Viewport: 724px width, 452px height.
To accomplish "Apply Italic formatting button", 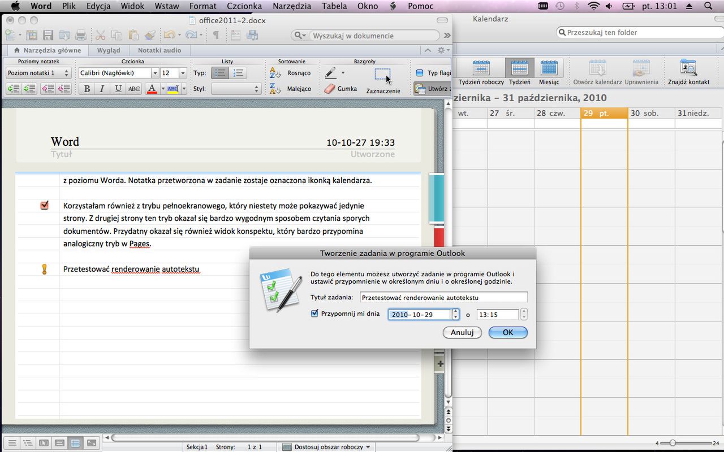I will 102,89.
